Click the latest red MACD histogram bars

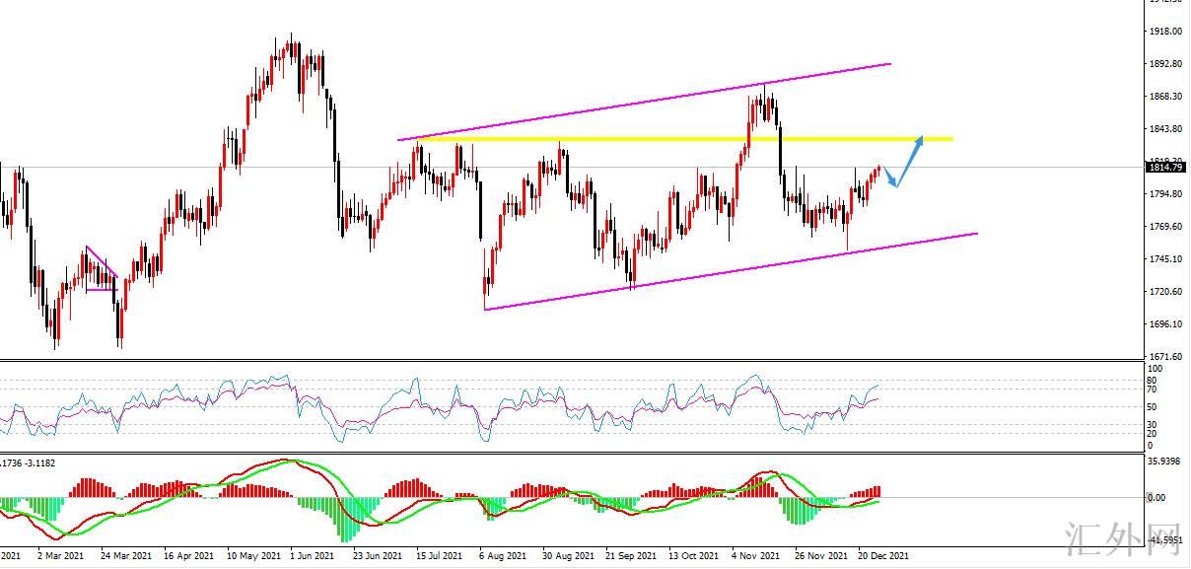pos(870,491)
